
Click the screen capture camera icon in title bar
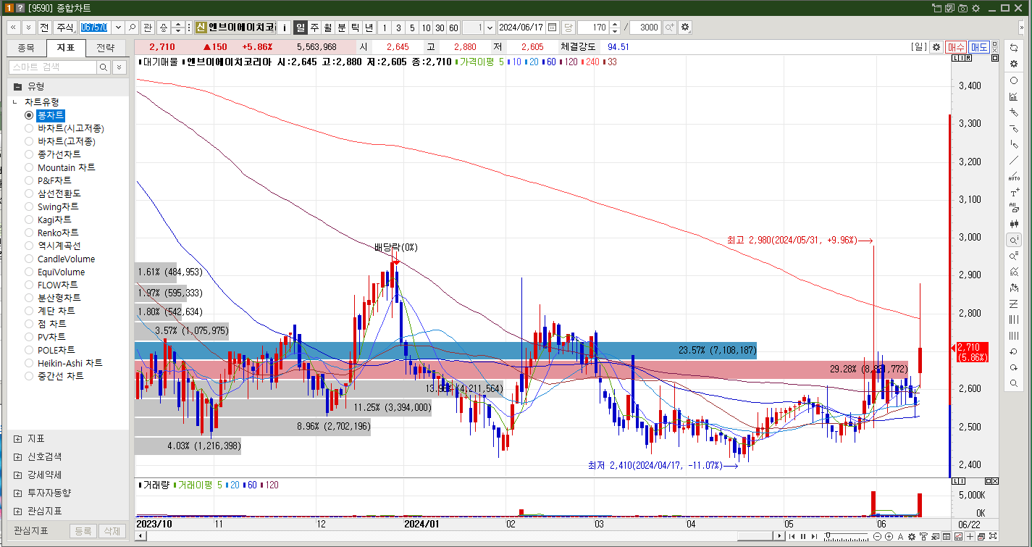coord(962,9)
